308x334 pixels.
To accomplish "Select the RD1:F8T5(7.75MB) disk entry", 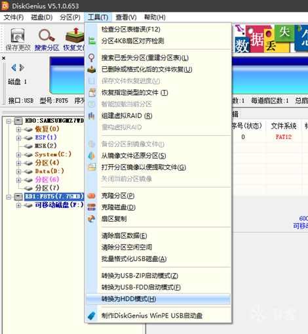I will coord(54,196).
